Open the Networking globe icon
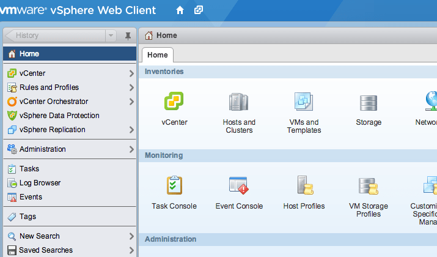 point(431,101)
